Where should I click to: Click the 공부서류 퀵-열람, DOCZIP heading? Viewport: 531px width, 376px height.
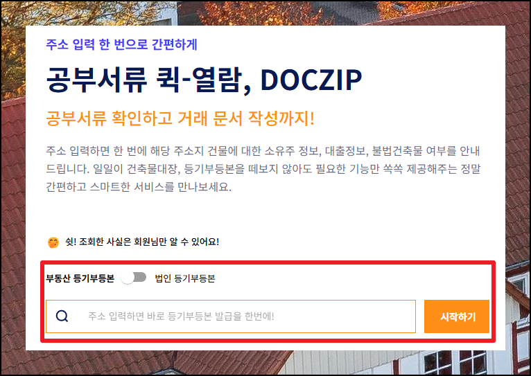(204, 80)
